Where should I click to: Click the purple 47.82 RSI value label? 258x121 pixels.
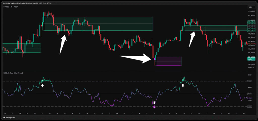tap(250, 98)
